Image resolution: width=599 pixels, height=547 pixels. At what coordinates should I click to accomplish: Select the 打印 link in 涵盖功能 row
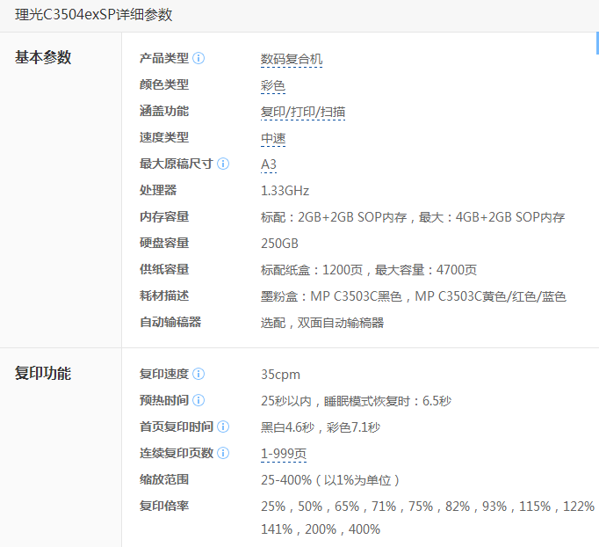pos(303,112)
